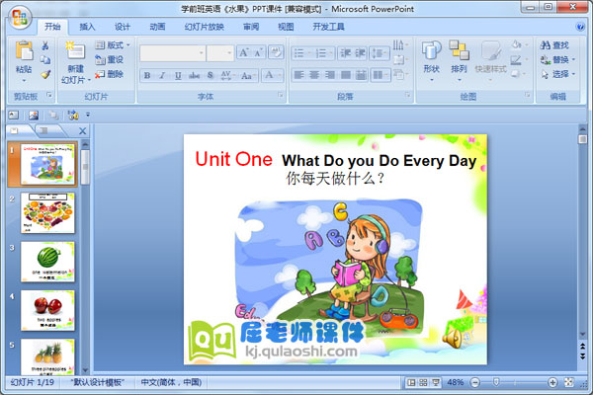Image resolution: width=593 pixels, height=395 pixels.
Task: Open the Paragraph dialog launcher
Action: pyautogui.click(x=407, y=95)
